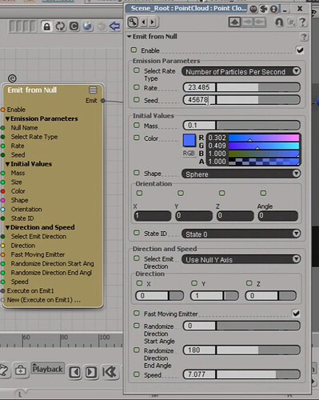This screenshot has height=400, width=319.
Task: Click the Playback menu button
Action: click(47, 369)
